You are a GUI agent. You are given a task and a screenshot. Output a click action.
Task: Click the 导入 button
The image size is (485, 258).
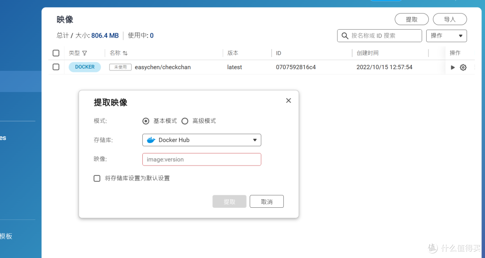click(x=450, y=19)
